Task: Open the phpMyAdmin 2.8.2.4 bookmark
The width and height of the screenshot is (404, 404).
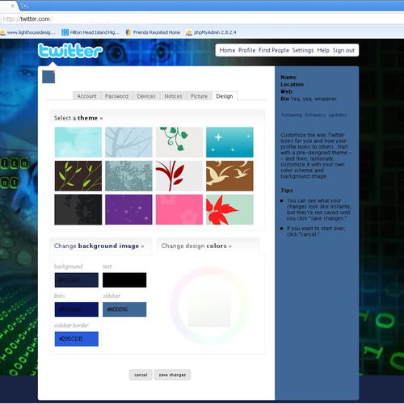Action: pyautogui.click(x=211, y=32)
